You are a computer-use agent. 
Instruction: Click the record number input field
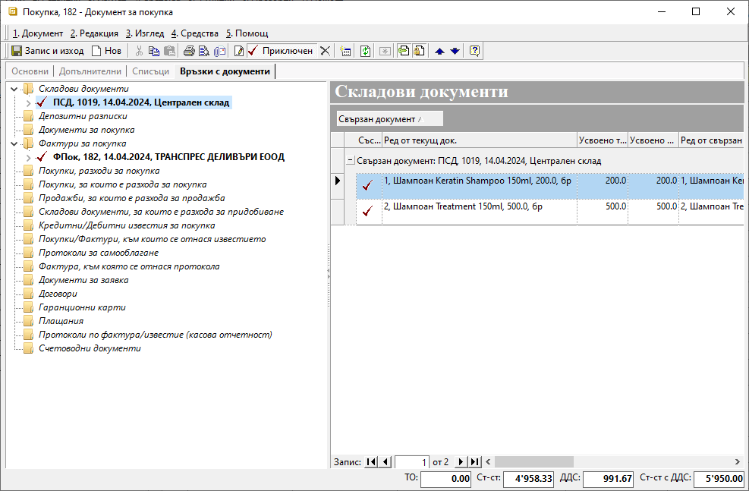412,461
